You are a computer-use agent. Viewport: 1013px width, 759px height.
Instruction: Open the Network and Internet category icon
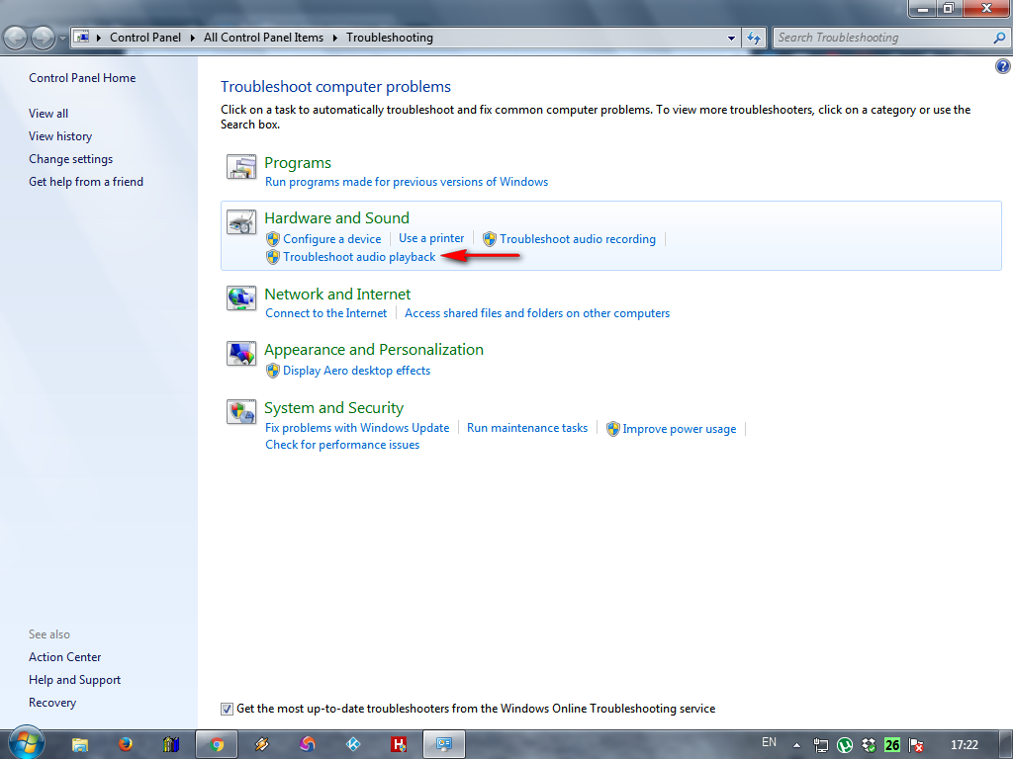(x=241, y=298)
